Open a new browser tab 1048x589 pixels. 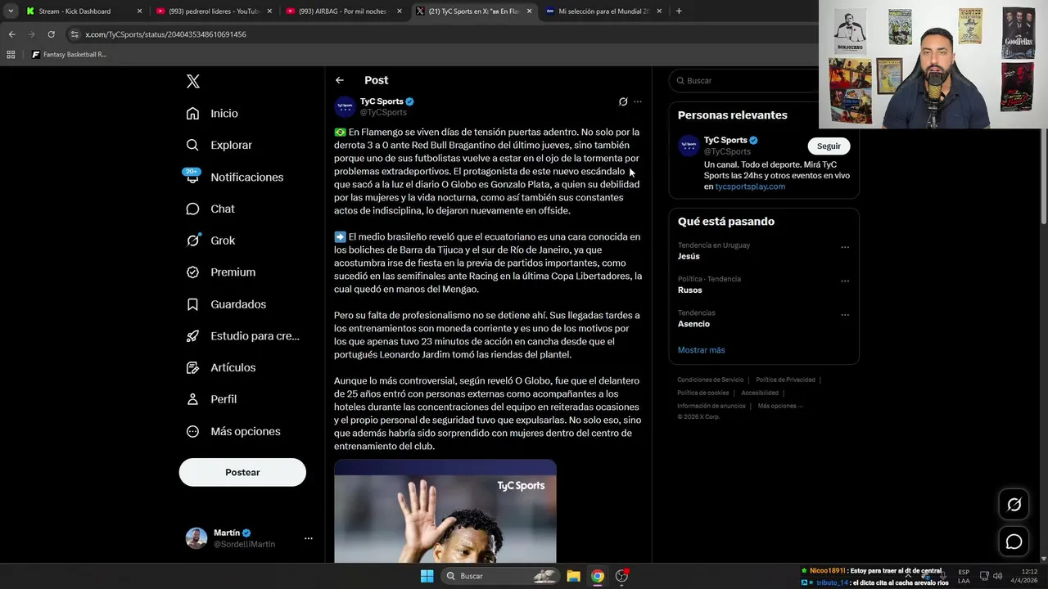(679, 11)
